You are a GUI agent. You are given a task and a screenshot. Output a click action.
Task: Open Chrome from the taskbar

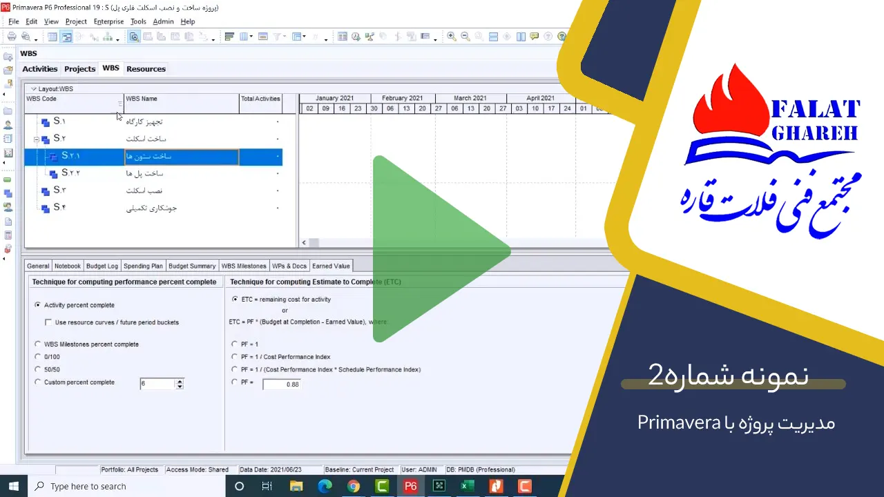point(353,486)
